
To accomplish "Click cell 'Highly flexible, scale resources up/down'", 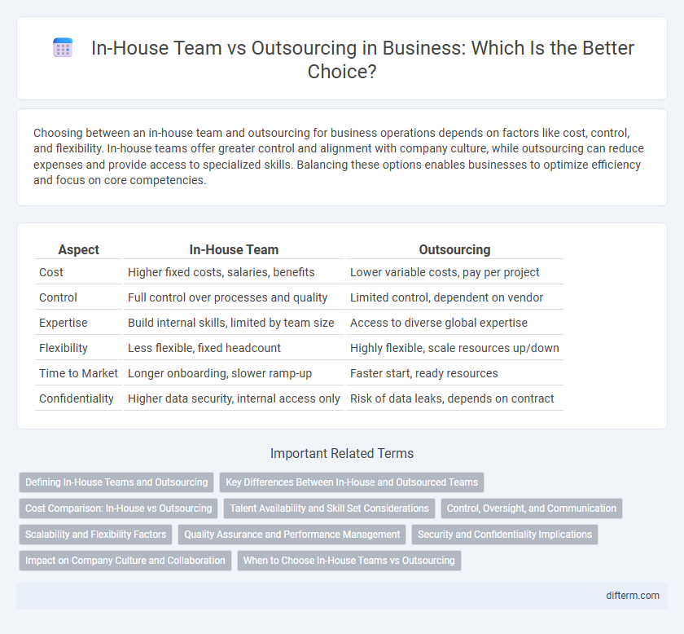I will pos(454,348).
